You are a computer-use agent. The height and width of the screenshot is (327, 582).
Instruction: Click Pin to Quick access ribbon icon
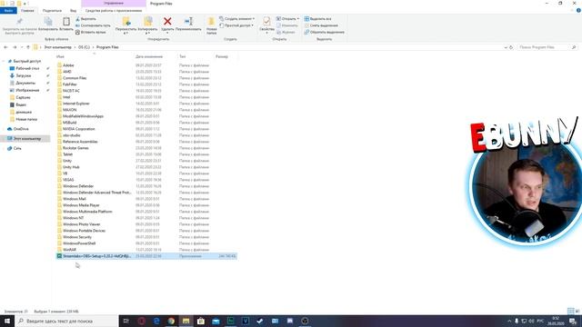pyautogui.click(x=19, y=22)
